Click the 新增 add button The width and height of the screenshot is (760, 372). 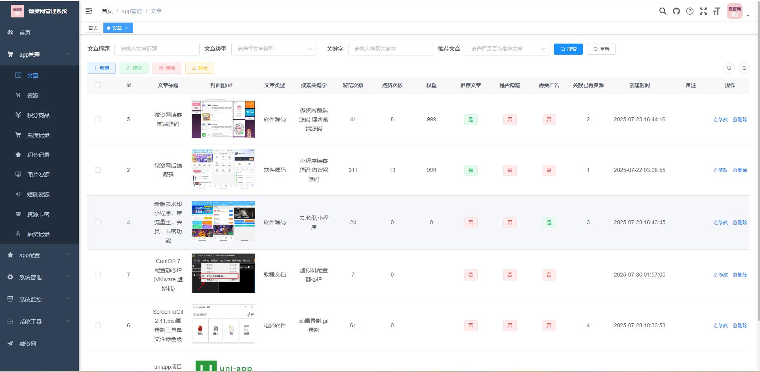[101, 68]
